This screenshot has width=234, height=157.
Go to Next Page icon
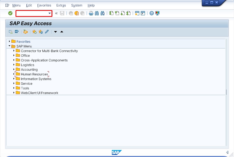coord(123,13)
